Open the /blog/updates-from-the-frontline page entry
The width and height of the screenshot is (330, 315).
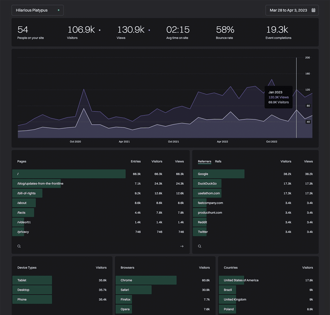tap(37, 184)
